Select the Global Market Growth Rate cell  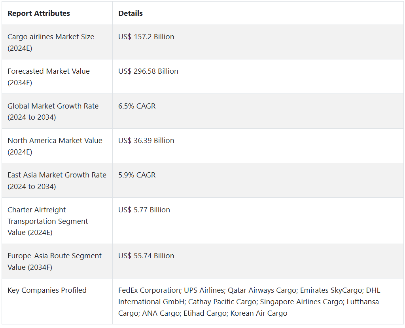[x=53, y=111]
